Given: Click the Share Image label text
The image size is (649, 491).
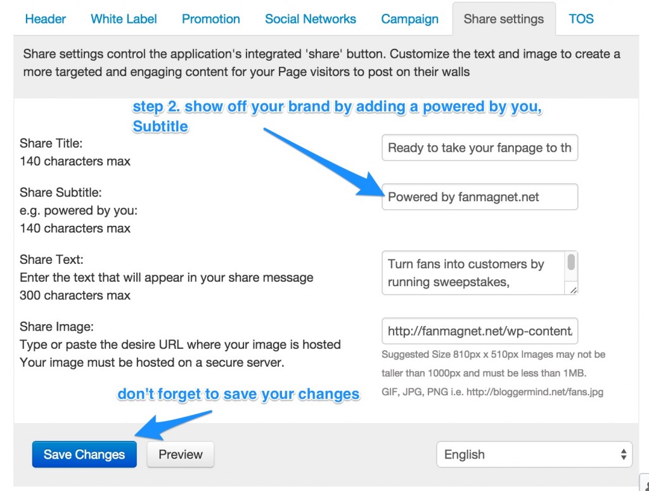Looking at the screenshot, I should point(56,327).
